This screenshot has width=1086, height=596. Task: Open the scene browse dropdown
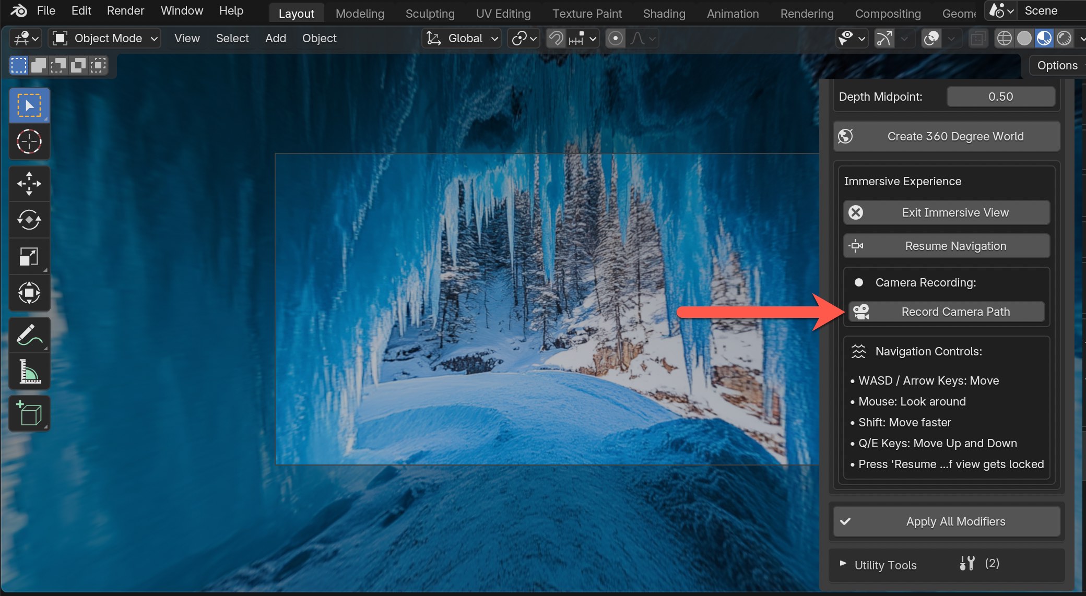click(x=1000, y=11)
